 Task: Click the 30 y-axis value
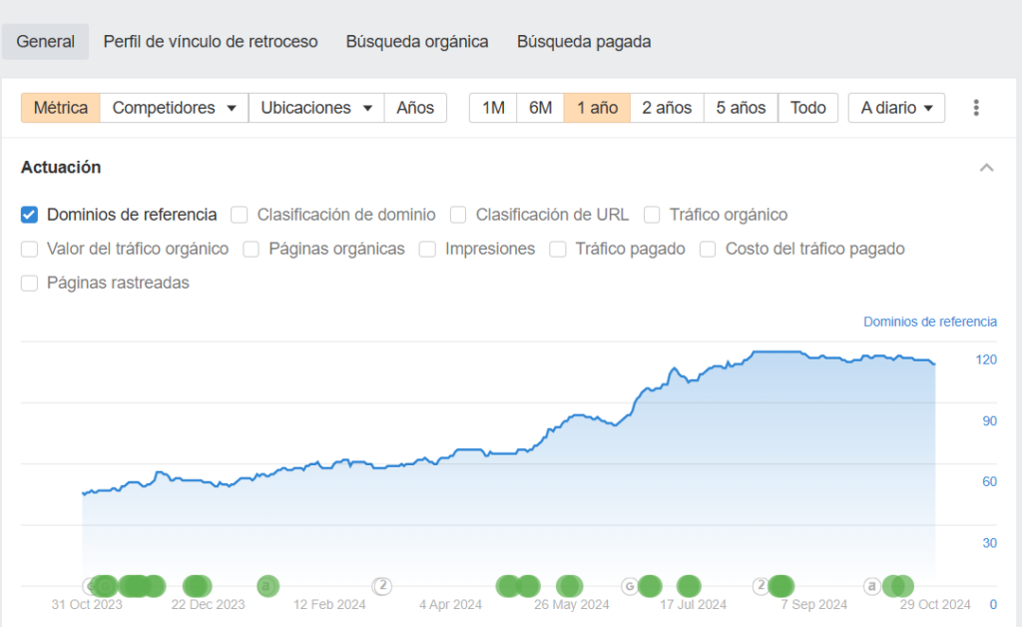coord(989,543)
